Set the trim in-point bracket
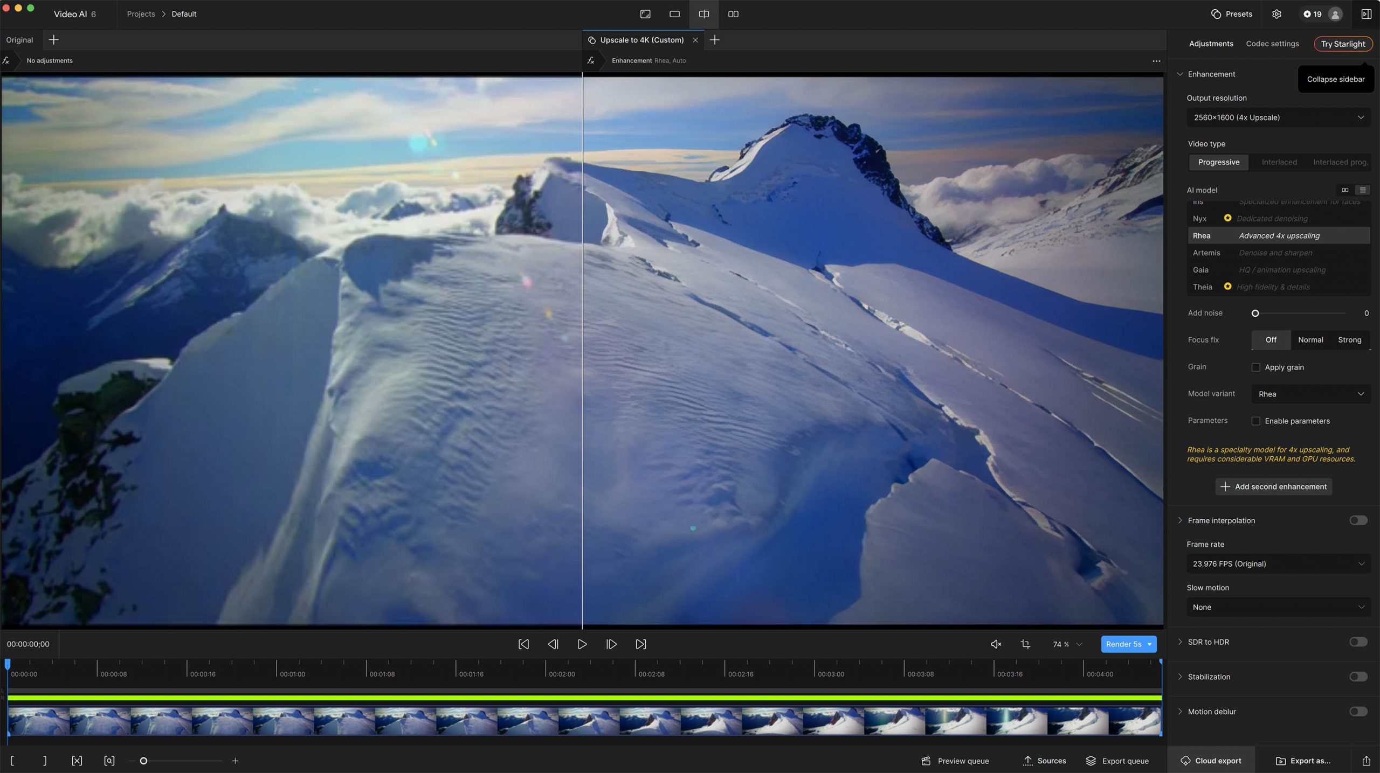This screenshot has height=773, width=1380. coord(12,761)
